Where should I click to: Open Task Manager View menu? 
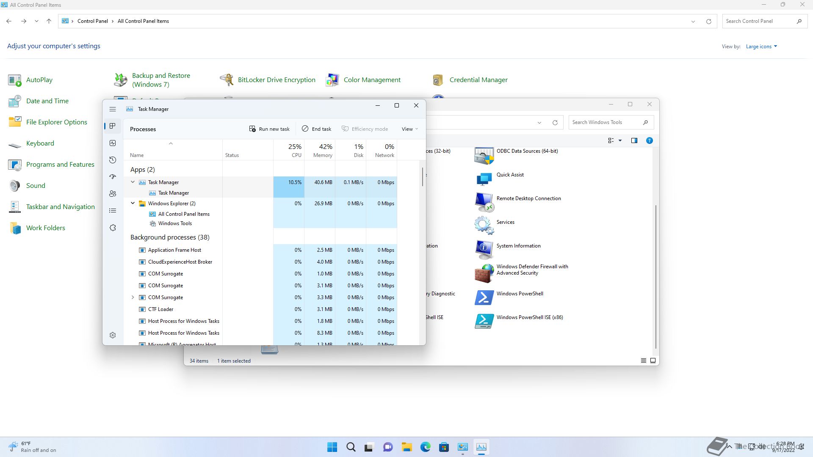(409, 129)
